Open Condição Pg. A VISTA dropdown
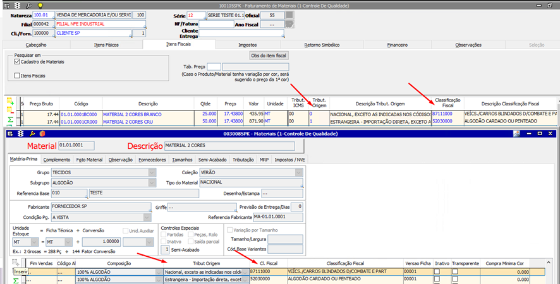560x284 pixels. pyautogui.click(x=147, y=217)
